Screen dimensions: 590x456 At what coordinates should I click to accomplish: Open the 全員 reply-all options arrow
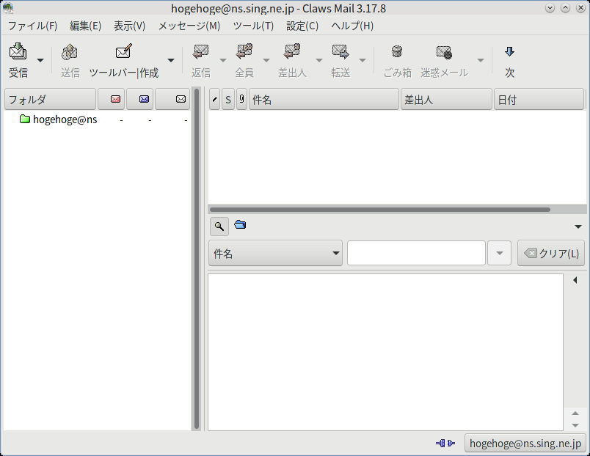click(266, 60)
